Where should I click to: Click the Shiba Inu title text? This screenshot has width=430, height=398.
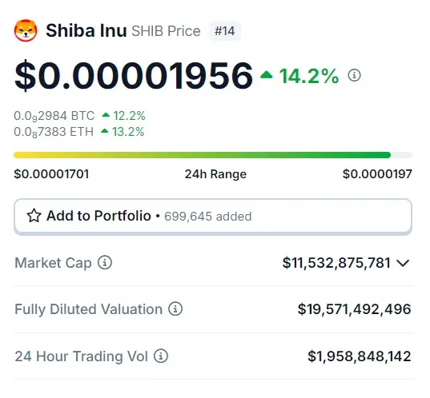click(x=86, y=30)
